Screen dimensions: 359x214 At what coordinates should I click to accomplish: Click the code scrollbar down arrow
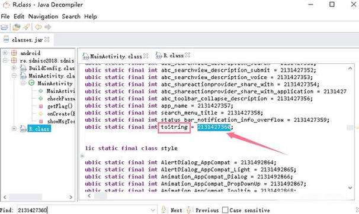pyautogui.click(x=350, y=188)
